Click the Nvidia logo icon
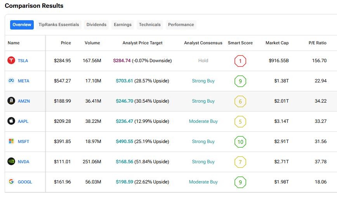Screen dimensions: 337x199 [11, 162]
